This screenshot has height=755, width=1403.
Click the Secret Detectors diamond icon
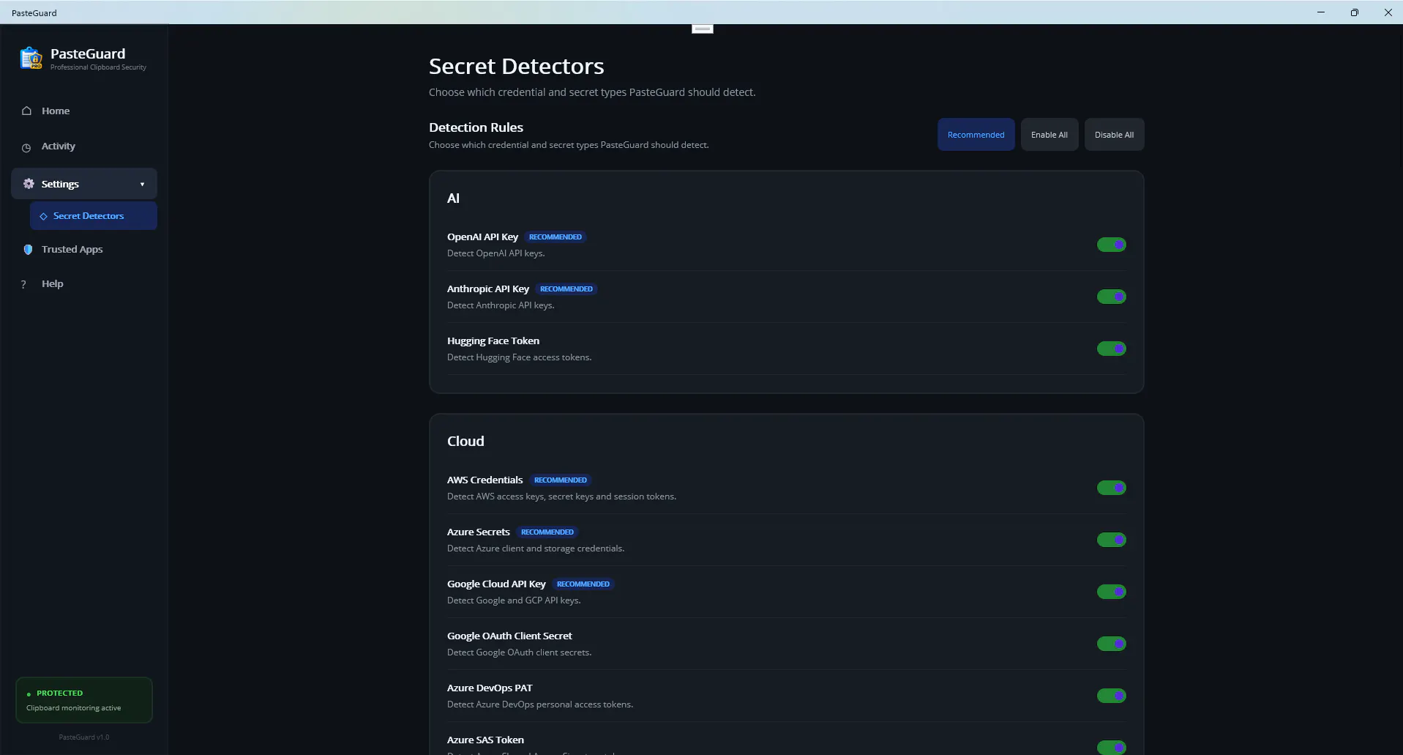click(x=43, y=216)
